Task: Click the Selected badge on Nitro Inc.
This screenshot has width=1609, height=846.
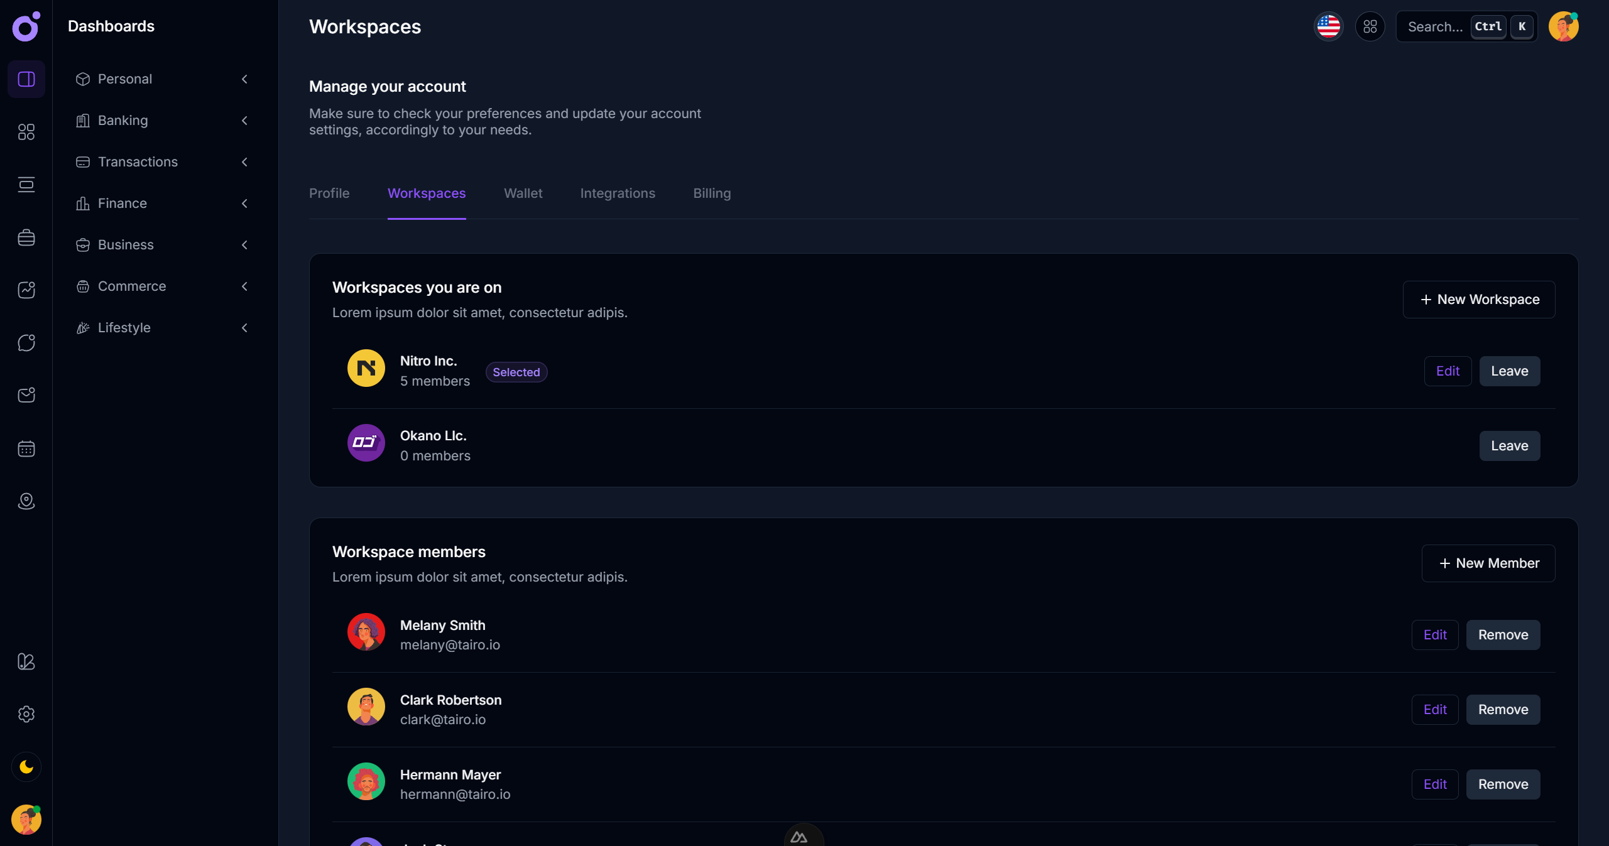Action: (x=516, y=372)
